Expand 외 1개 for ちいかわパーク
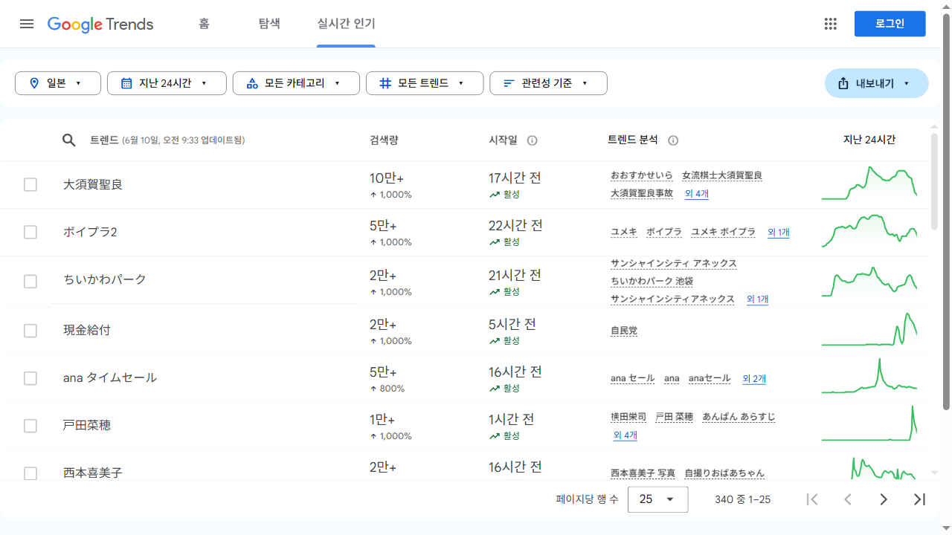The width and height of the screenshot is (952, 535). tap(758, 299)
